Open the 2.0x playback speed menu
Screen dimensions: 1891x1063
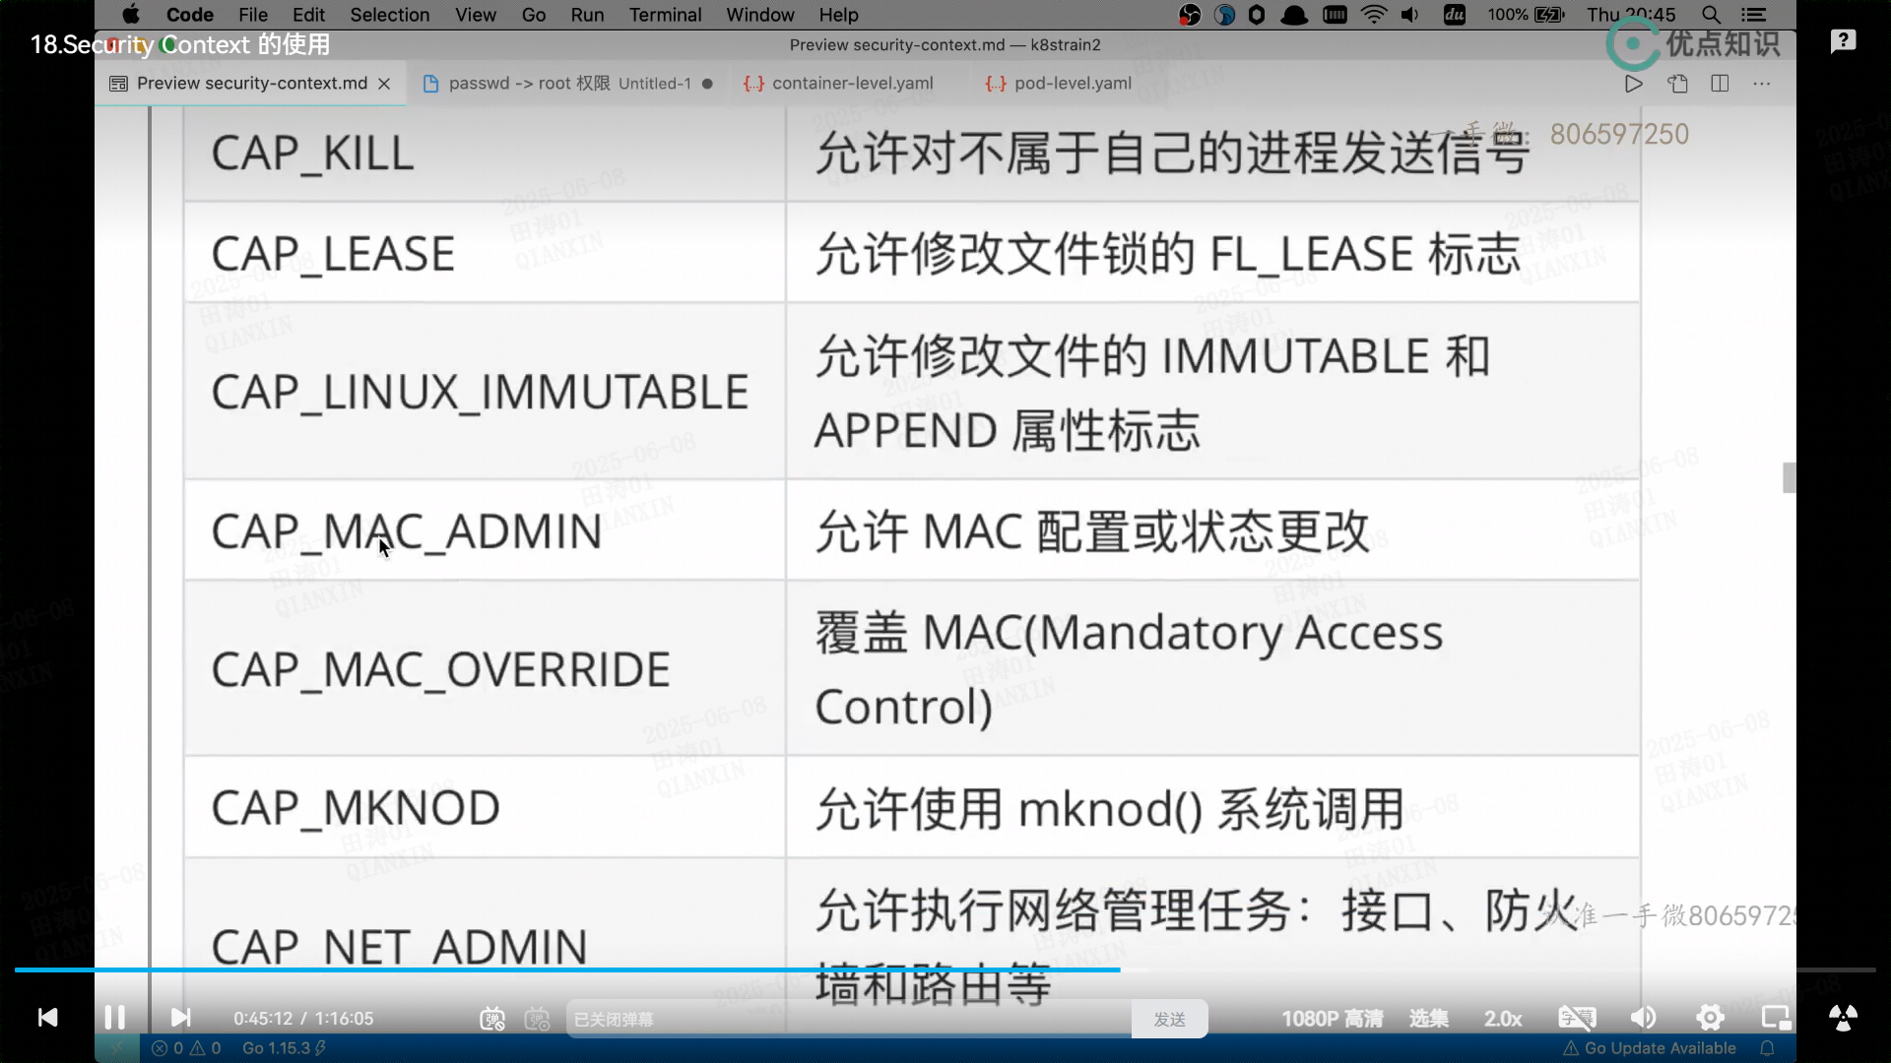point(1503,1019)
